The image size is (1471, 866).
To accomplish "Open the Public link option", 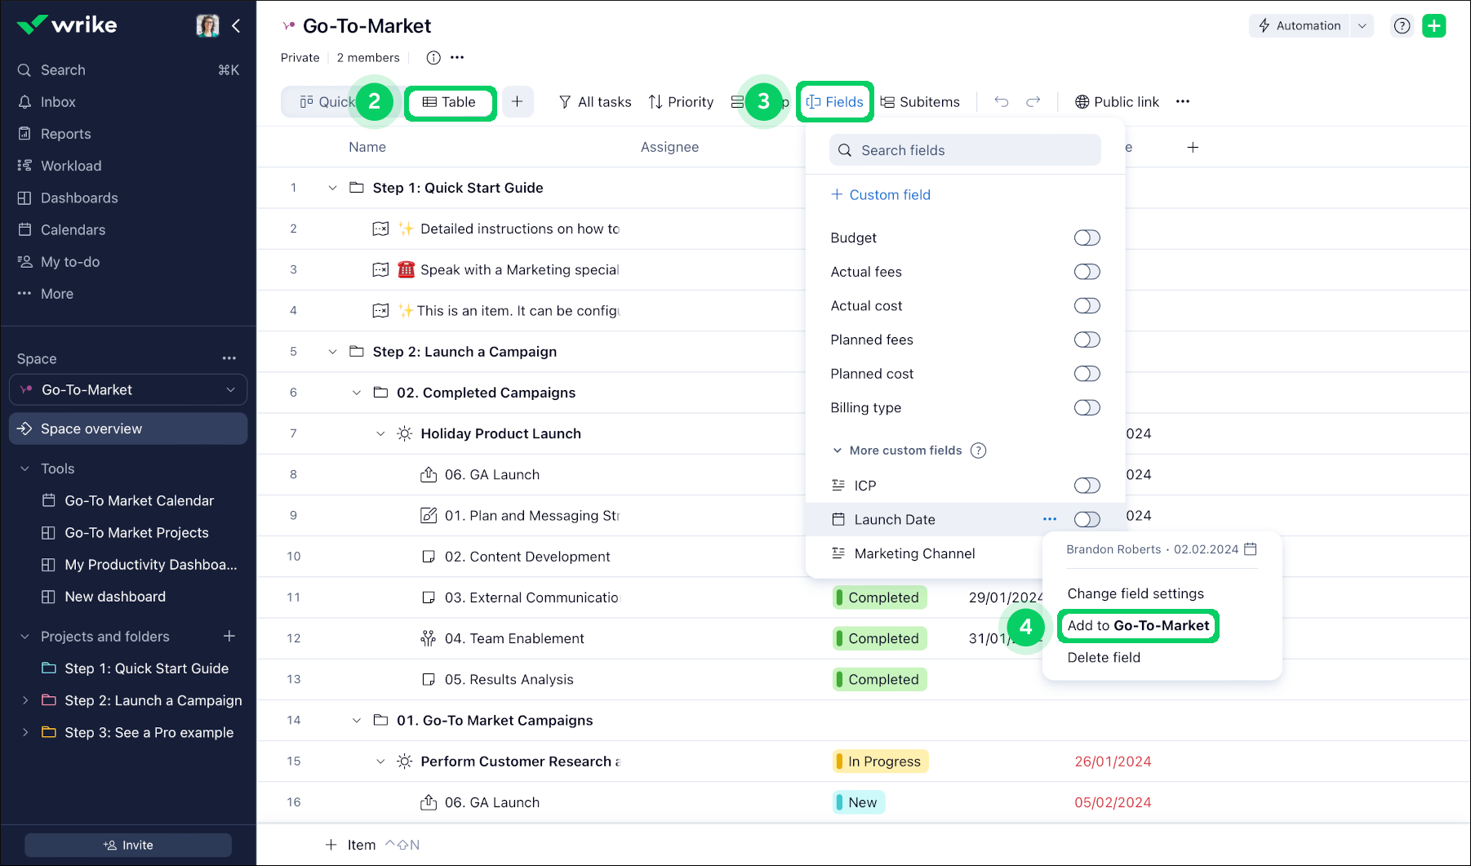I will pos(1117,102).
